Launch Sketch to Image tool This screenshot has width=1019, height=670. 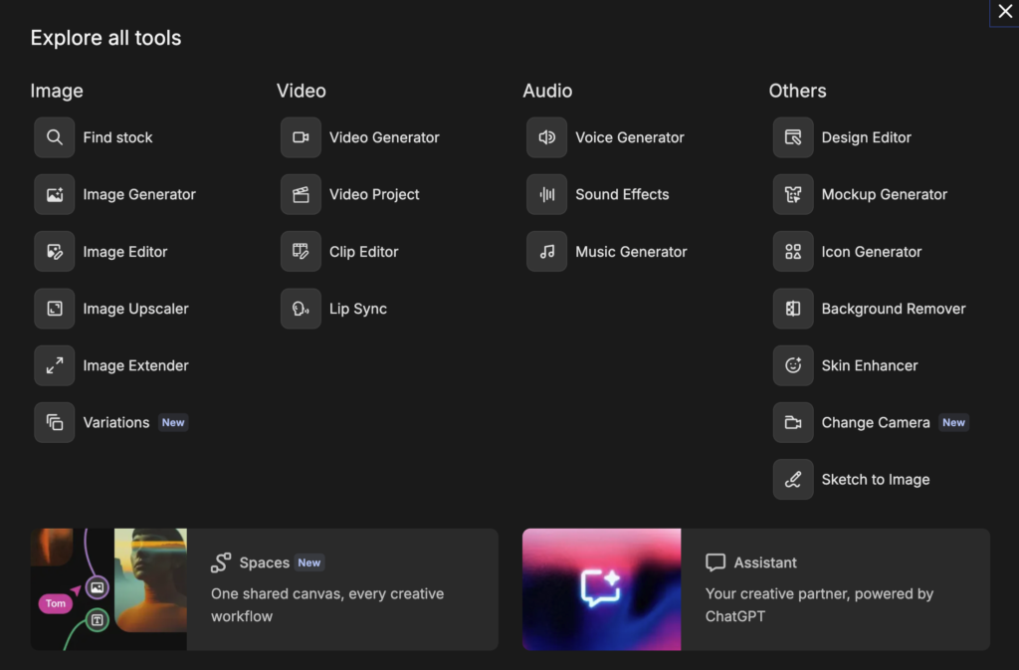click(x=875, y=480)
